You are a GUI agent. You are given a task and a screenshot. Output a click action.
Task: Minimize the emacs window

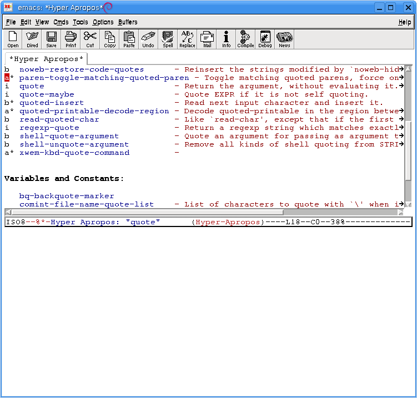[379, 7]
